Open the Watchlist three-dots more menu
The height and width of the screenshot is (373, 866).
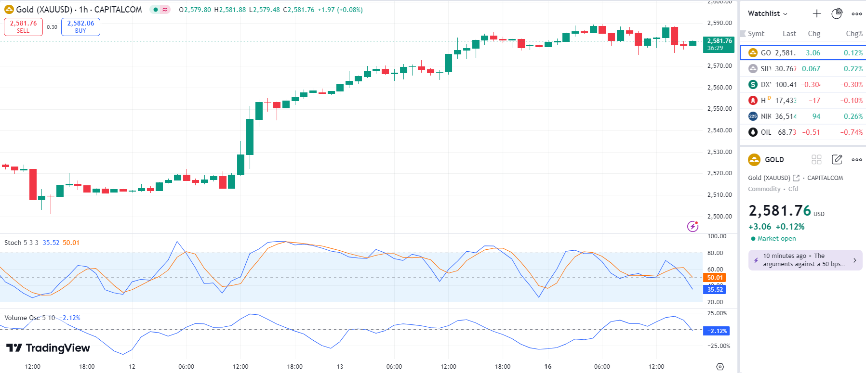point(856,13)
